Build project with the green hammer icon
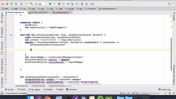Viewport: 176px width, 99px height. click(x=31, y=4)
